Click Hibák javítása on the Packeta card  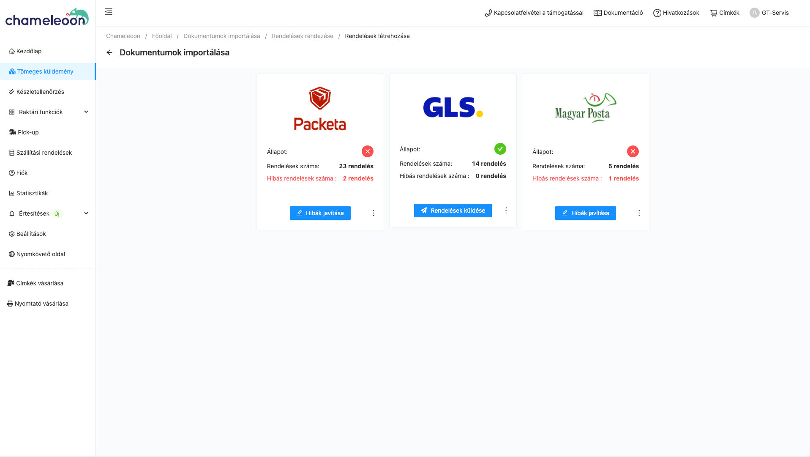(320, 213)
